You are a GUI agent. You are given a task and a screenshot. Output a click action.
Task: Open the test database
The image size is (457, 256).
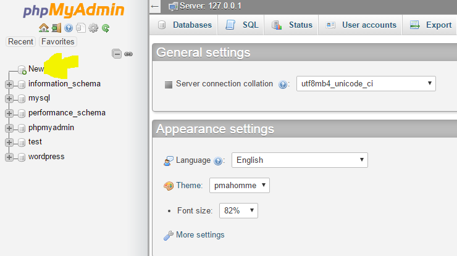(x=35, y=142)
